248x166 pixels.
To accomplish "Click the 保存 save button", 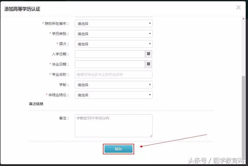I will tap(118, 149).
